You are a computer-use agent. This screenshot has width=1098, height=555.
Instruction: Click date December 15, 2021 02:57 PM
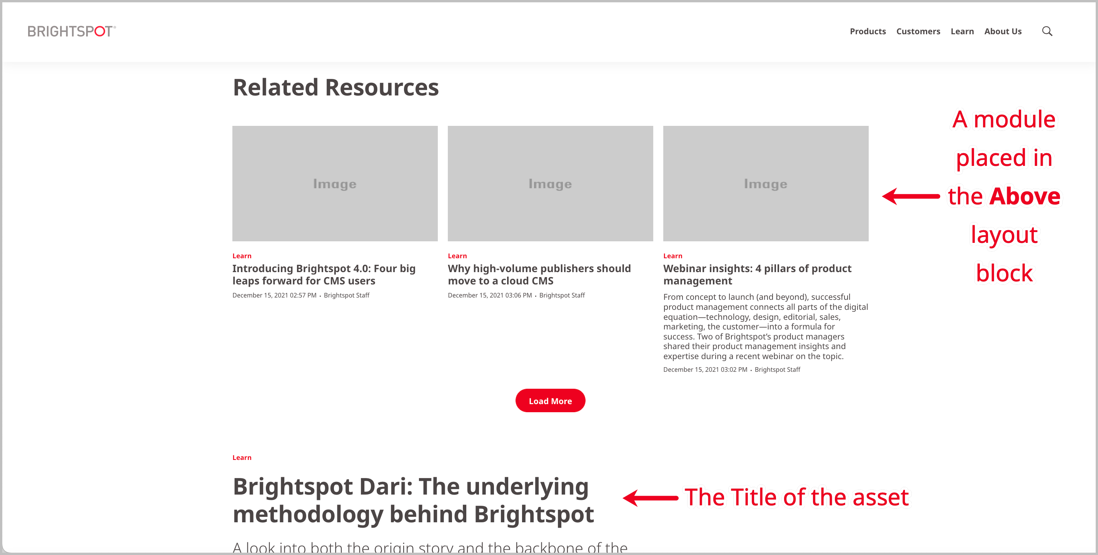[274, 295]
